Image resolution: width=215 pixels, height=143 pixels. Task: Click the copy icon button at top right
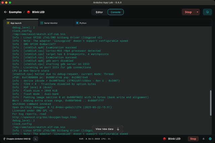[x=207, y=12]
